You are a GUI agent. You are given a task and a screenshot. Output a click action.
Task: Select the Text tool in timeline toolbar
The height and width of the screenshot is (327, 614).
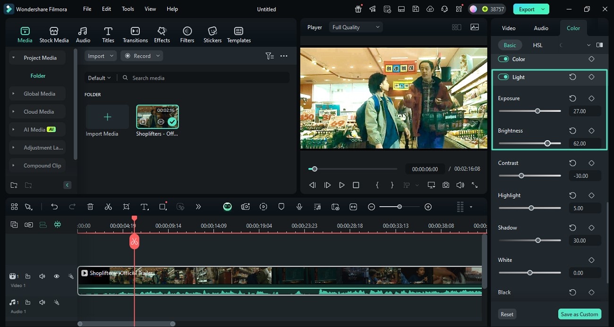(x=145, y=207)
